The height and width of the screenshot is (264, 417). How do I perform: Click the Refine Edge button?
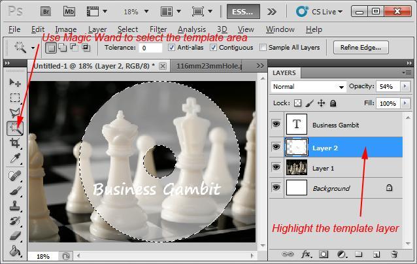tap(361, 48)
